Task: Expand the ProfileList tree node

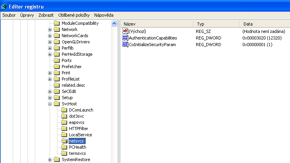Action: (x=50, y=79)
